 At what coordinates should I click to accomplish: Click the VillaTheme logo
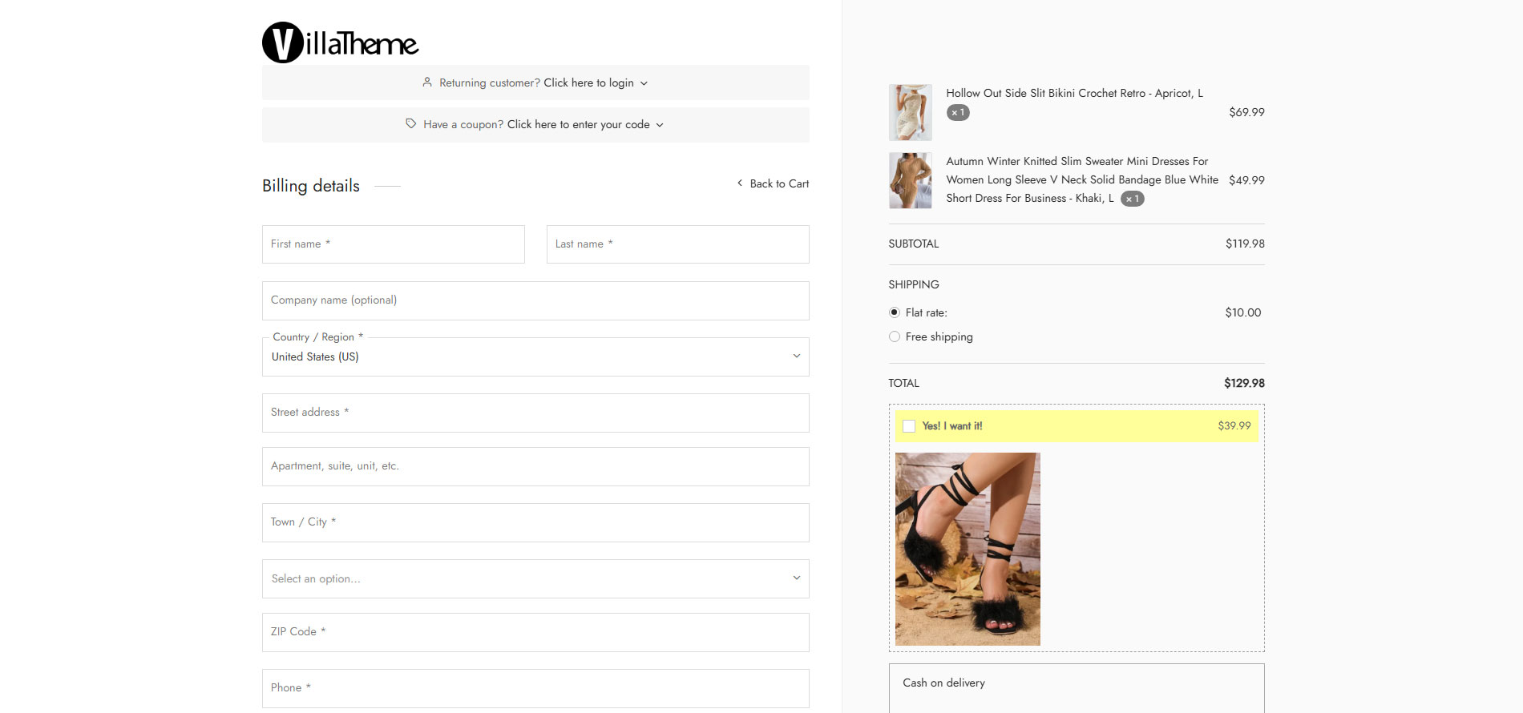coord(340,42)
